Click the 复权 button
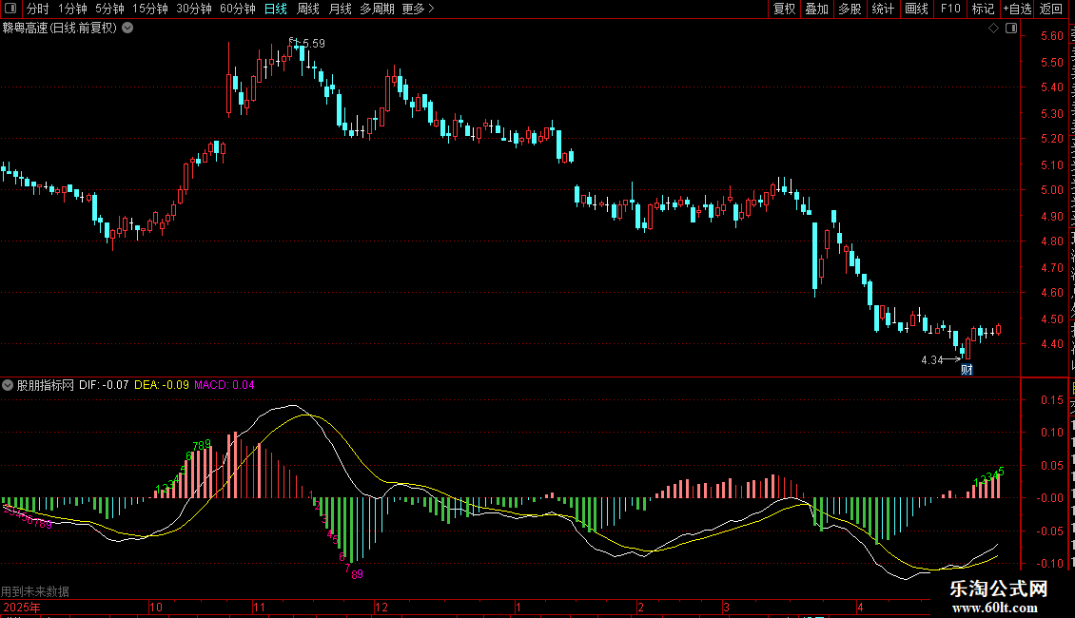 [784, 9]
